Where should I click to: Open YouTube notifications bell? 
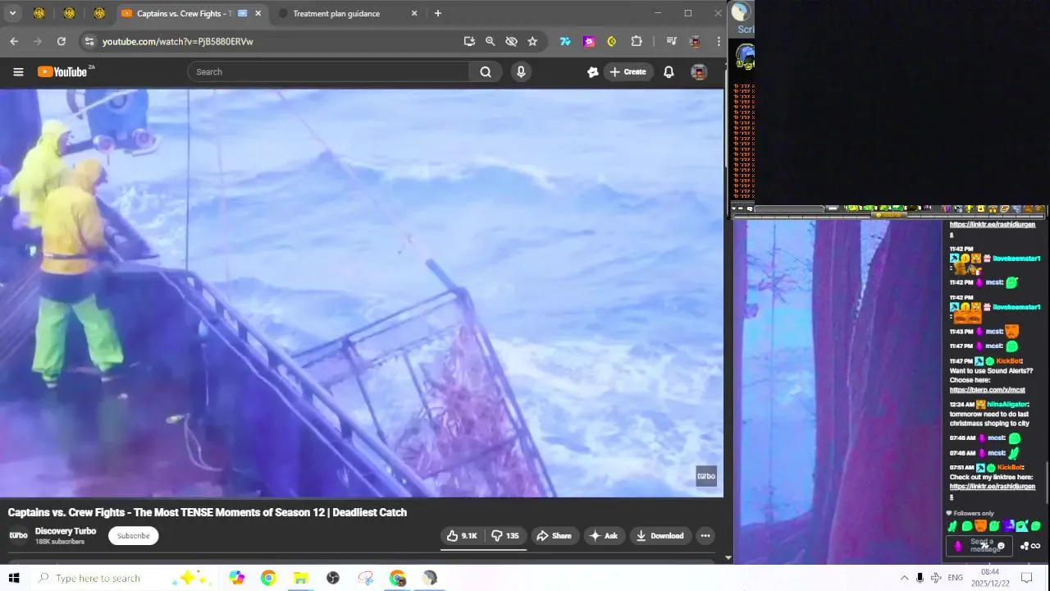coord(669,72)
